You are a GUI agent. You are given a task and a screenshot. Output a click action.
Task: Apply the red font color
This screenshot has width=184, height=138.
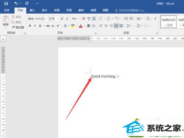click(x=81, y=26)
